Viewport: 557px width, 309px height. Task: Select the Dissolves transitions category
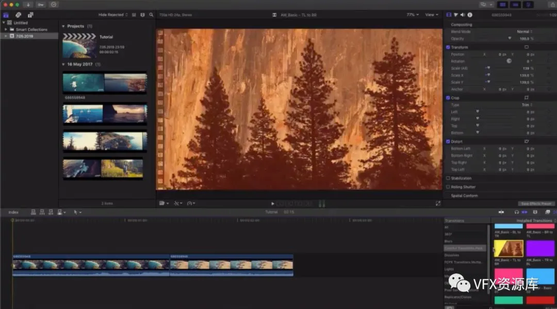pos(452,255)
